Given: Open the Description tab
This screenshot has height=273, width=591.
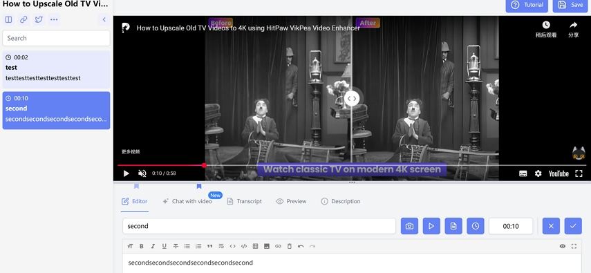Looking at the screenshot, I should click(341, 201).
